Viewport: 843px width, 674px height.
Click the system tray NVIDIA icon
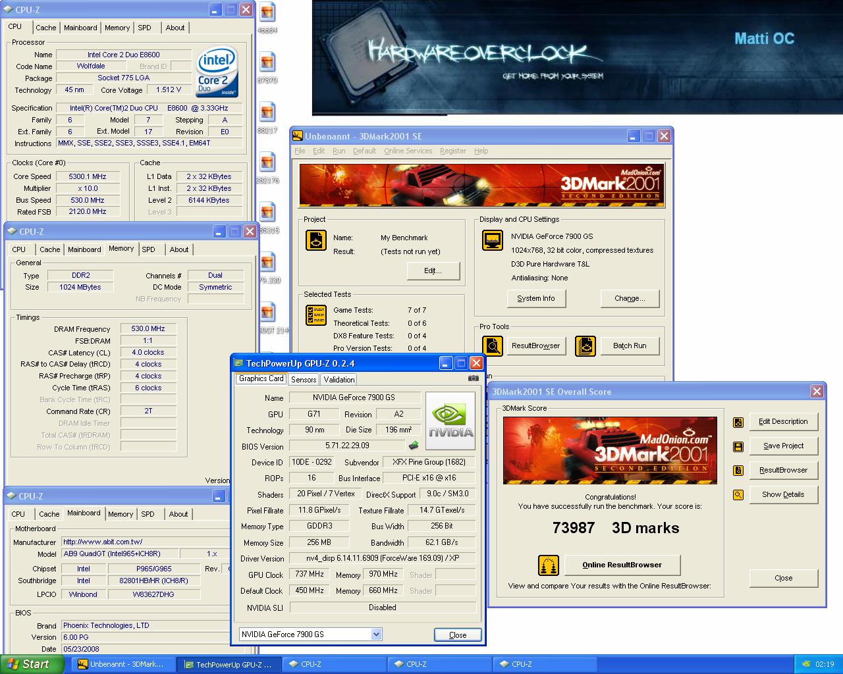pyautogui.click(x=806, y=664)
